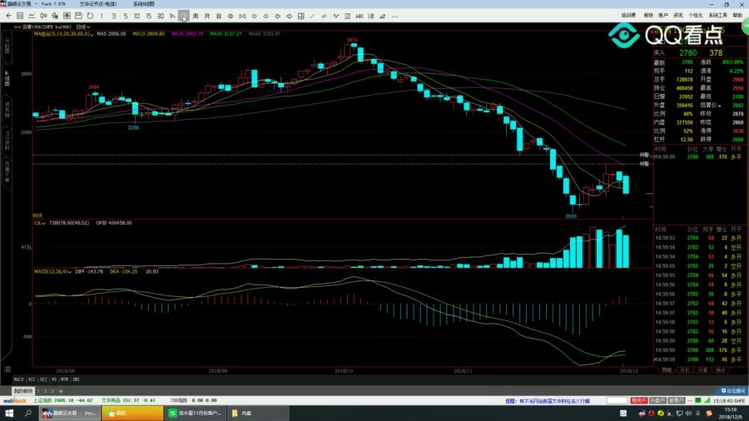Open the 个性化 menu

[x=695, y=15]
